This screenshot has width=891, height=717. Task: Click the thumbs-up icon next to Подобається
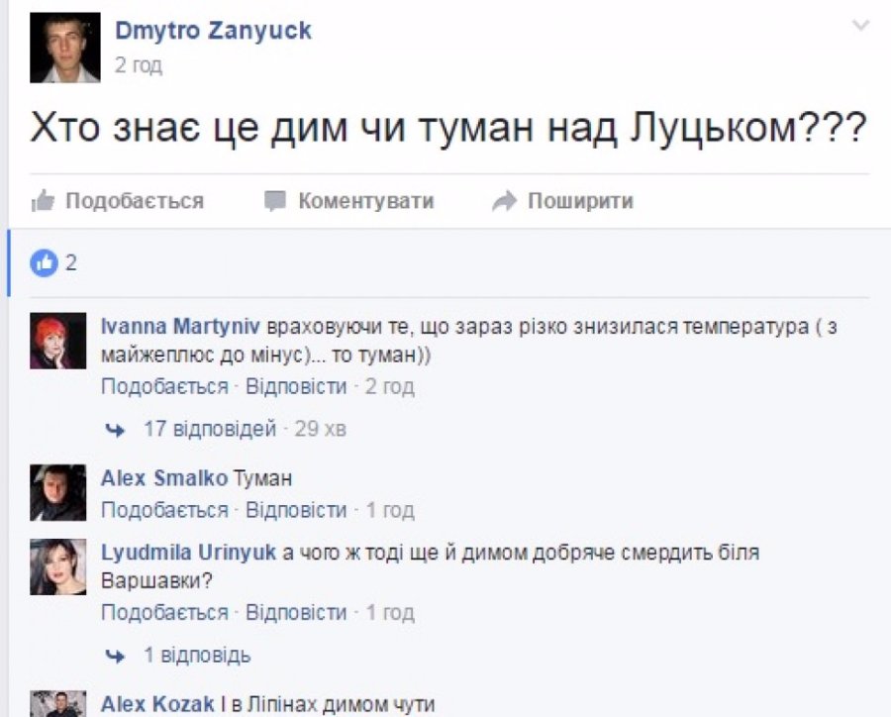coord(43,202)
